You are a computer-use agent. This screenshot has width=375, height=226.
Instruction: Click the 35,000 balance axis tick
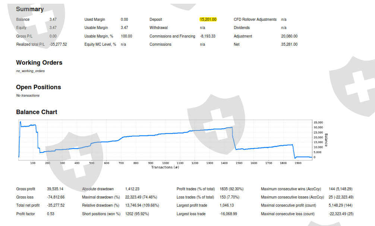[318, 122]
